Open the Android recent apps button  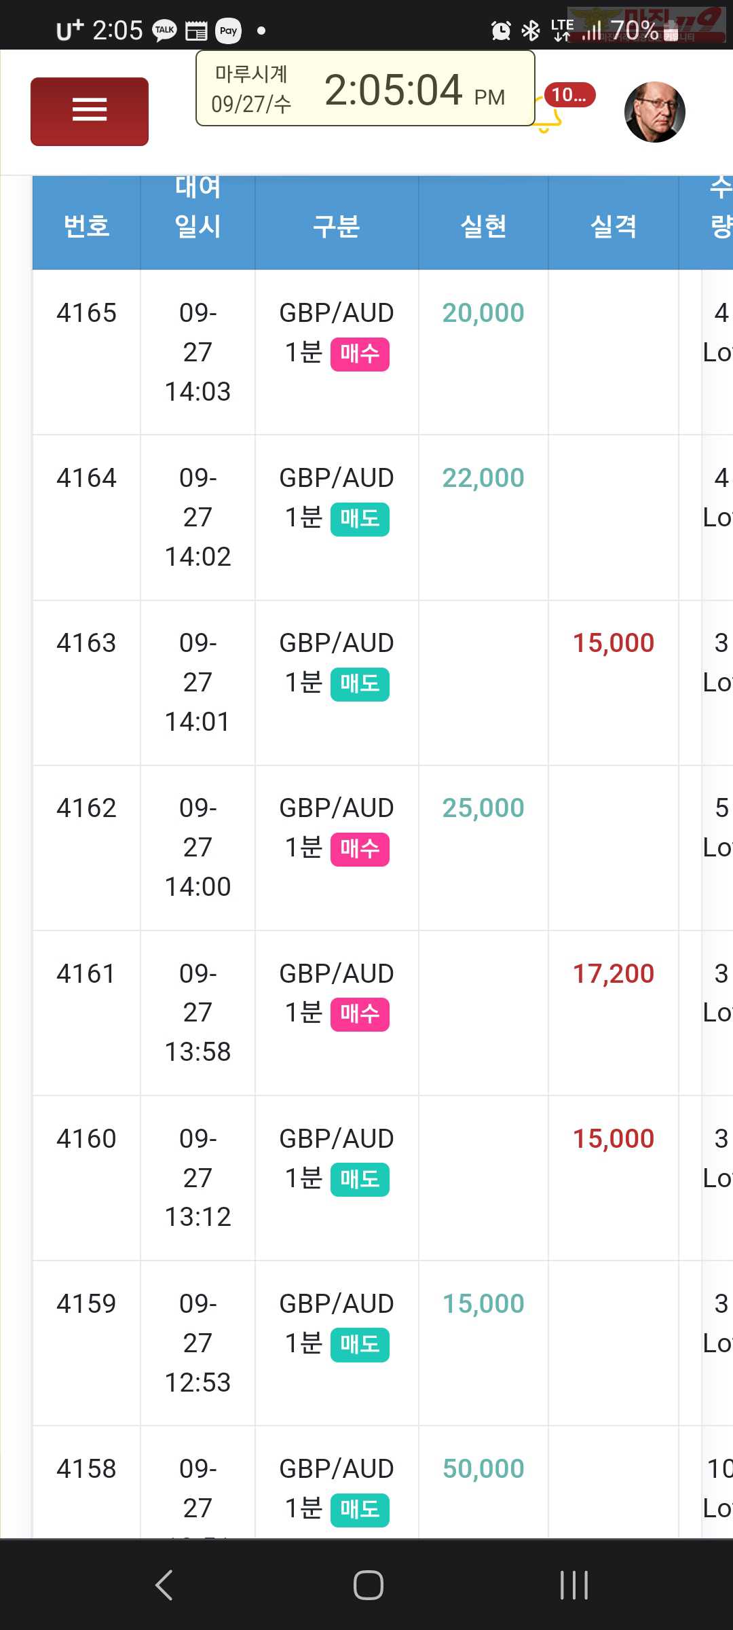574,1585
